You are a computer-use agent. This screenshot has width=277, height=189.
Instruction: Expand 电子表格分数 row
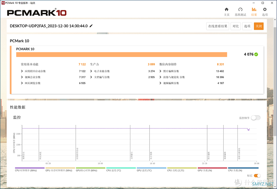click(91, 71)
